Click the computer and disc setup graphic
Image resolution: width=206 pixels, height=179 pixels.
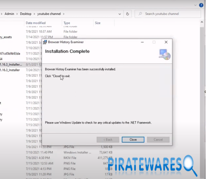coord(165,54)
